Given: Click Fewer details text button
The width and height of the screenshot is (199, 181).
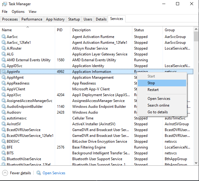Looking at the screenshot, I should tap(21, 173).
